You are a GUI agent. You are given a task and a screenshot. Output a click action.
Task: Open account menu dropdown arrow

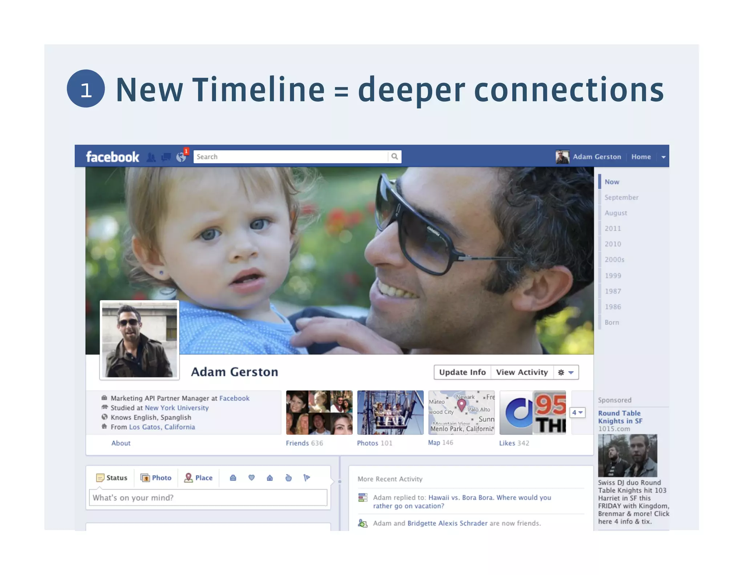663,157
